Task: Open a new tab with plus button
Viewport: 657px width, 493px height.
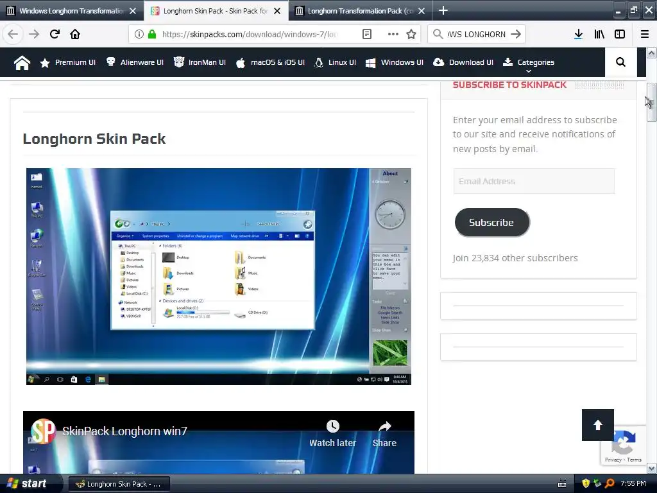Action: pyautogui.click(x=443, y=10)
